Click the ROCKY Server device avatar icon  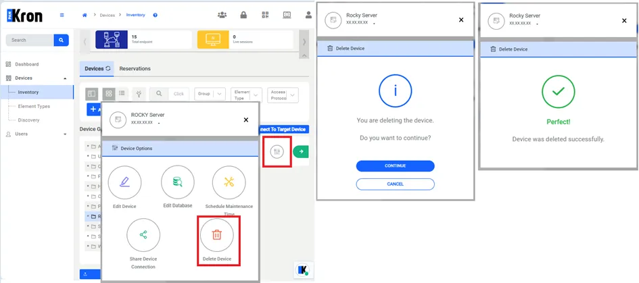click(x=118, y=120)
